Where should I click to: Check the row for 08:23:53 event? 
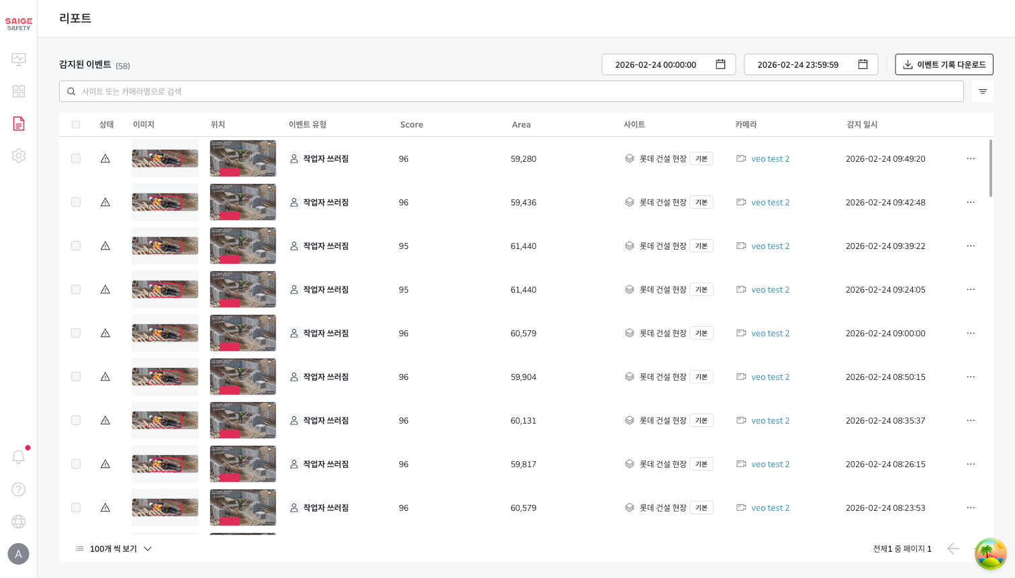pos(76,508)
